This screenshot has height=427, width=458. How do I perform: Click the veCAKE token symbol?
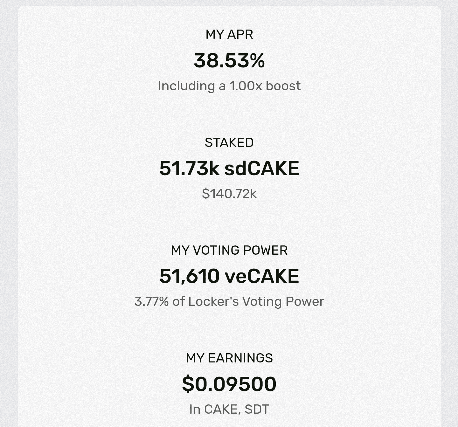pos(262,276)
